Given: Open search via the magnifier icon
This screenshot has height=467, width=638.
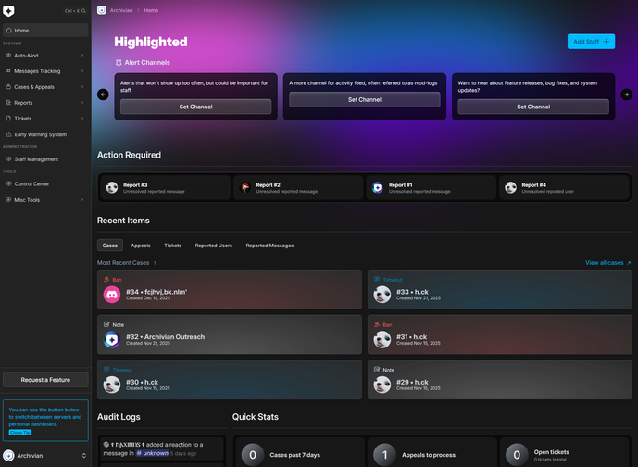Looking at the screenshot, I should [85, 11].
